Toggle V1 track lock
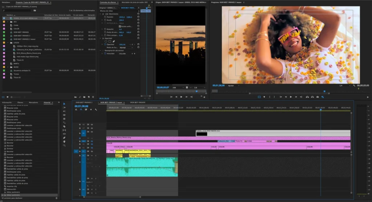Image resolution: width=372 pixels, height=202 pixels. pyautogui.click(x=80, y=151)
